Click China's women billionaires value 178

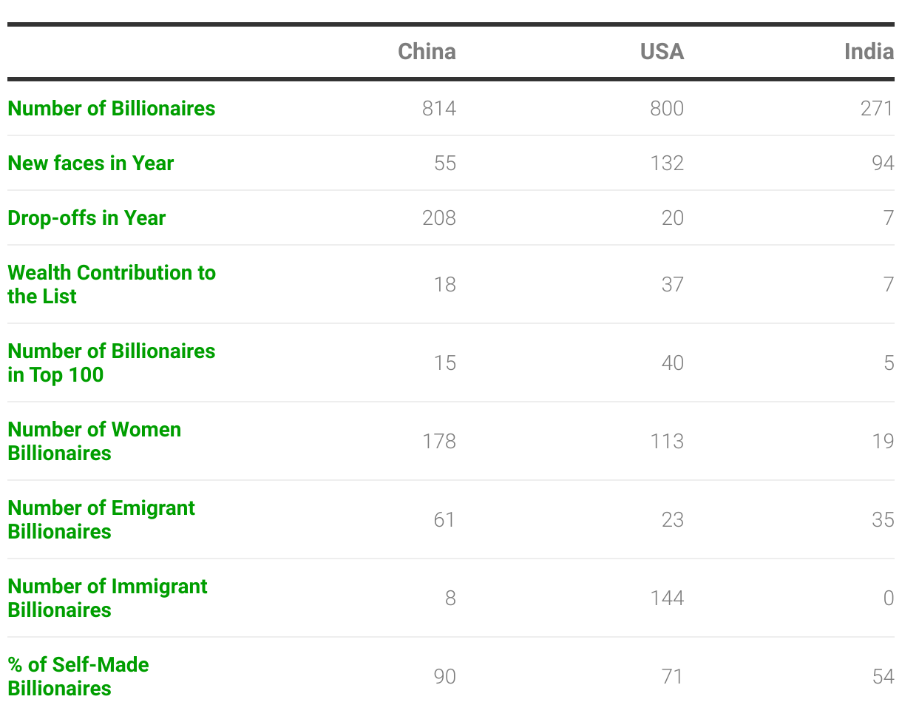[439, 441]
